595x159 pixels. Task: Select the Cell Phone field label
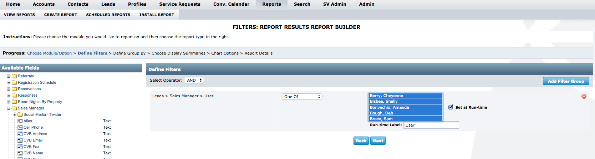pyautogui.click(x=33, y=127)
